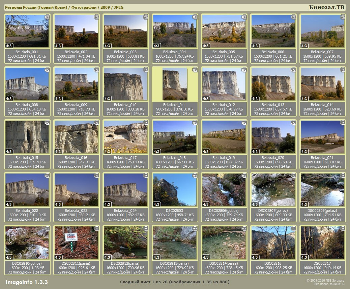
Task: Click the ImageInfo 1.3.3 footer label
Action: [27, 282]
